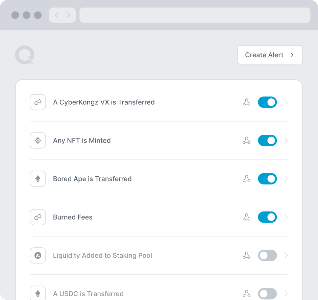Viewport: 318px width, 300px height.
Task: Click the browser address bar
Action: pos(195,15)
